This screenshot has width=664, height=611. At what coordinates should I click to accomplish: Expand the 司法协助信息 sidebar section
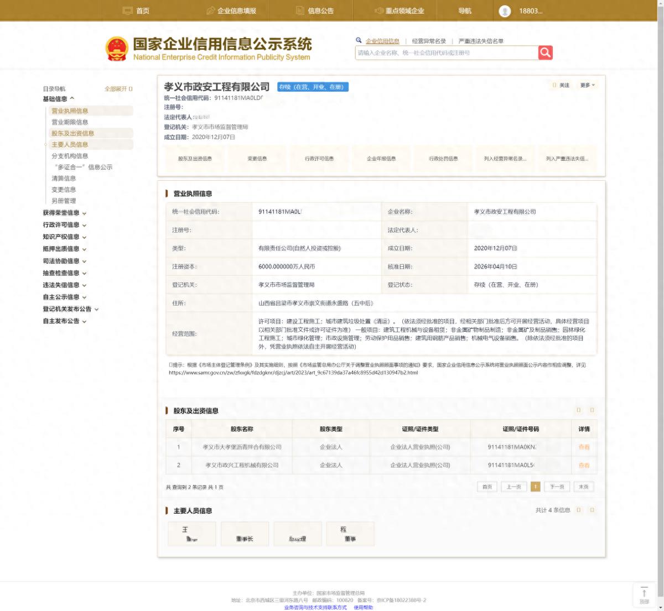[64, 261]
